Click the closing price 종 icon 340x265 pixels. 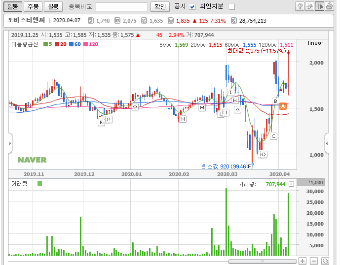coord(171,21)
